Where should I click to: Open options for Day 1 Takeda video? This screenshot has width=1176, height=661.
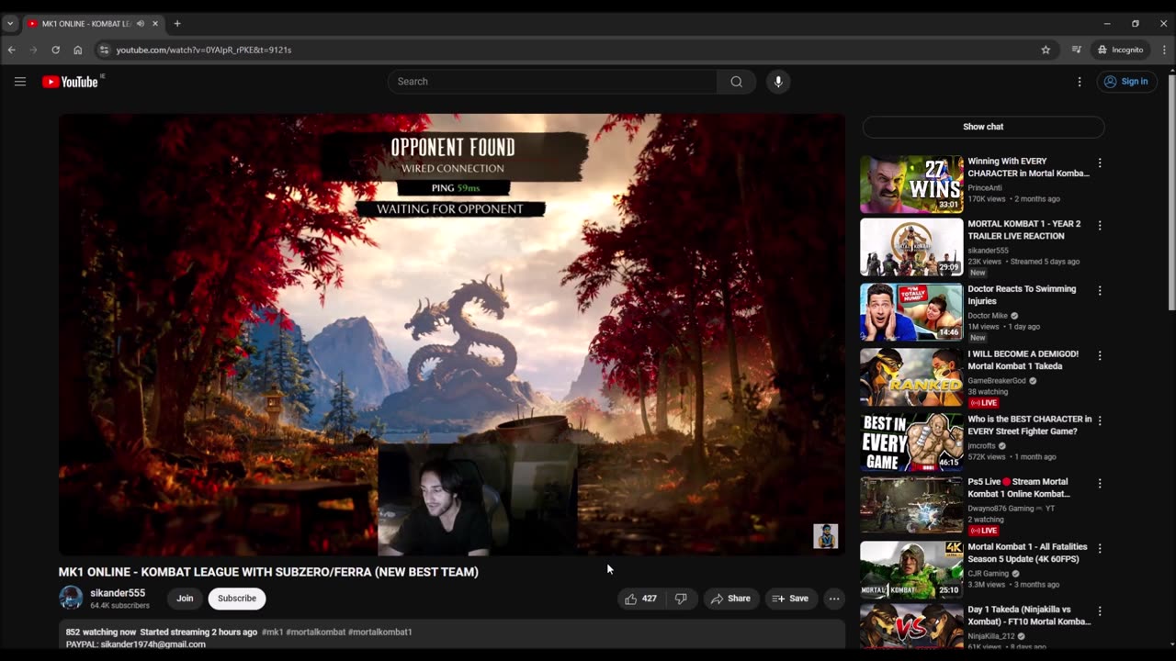[x=1100, y=611]
